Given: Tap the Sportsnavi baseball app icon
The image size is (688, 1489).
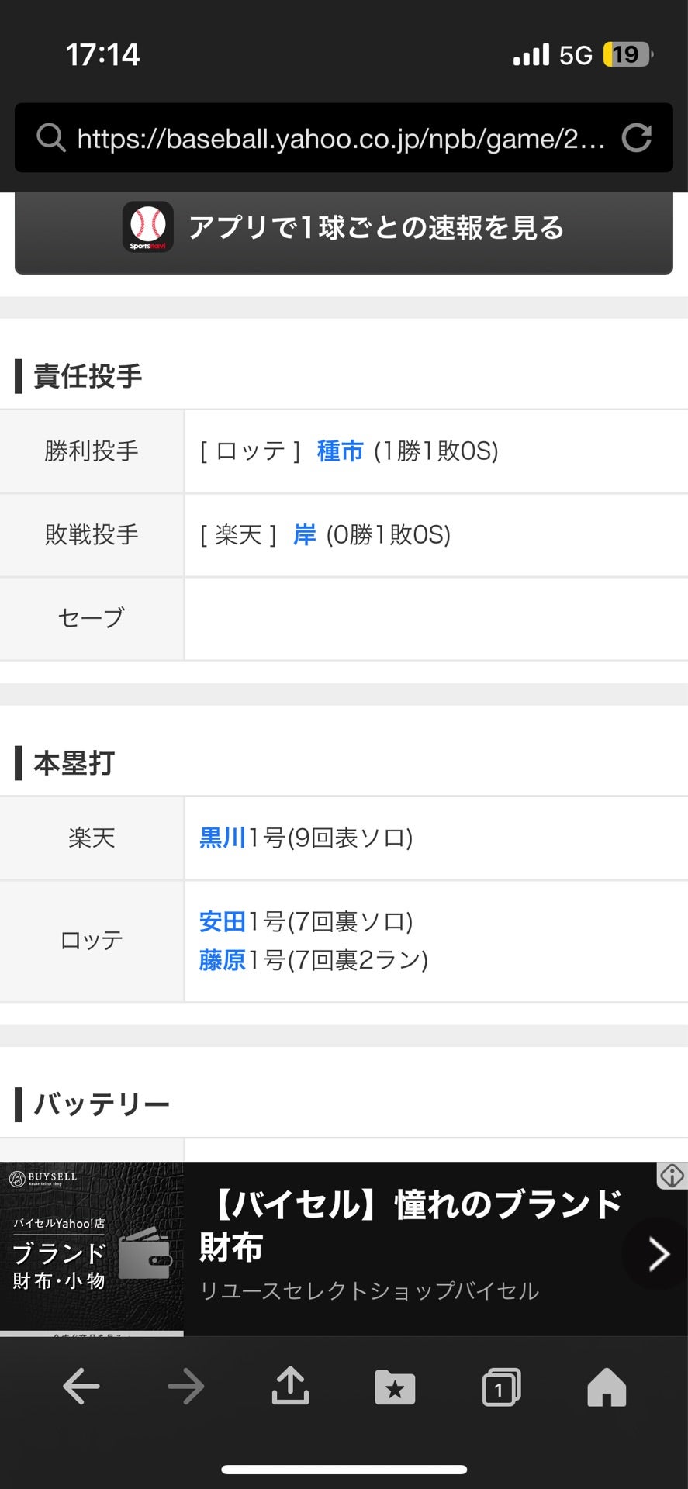Looking at the screenshot, I should coord(147,227).
